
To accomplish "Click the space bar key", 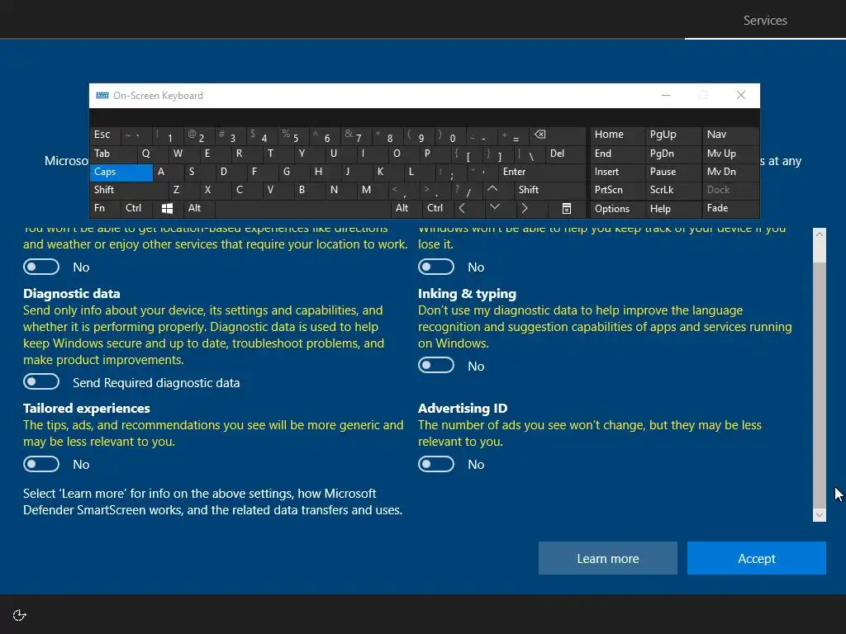I will [302, 208].
